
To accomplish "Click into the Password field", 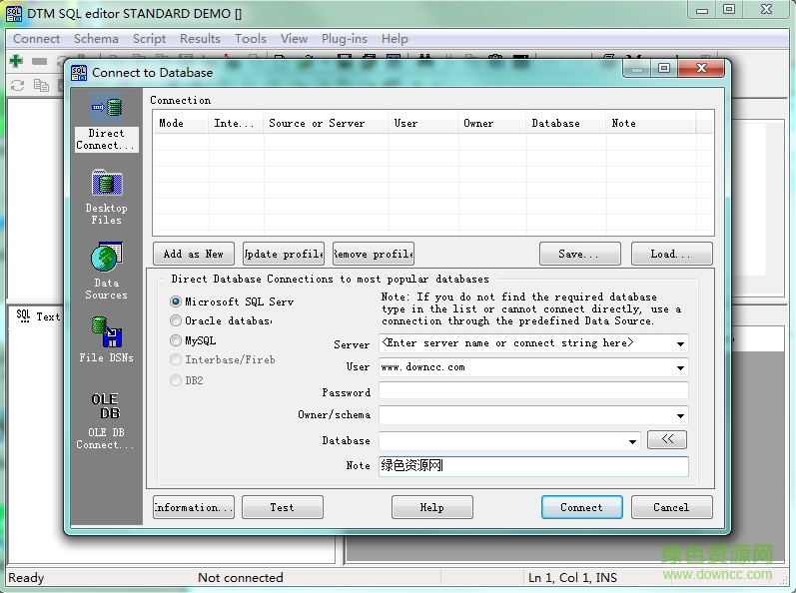I will pyautogui.click(x=533, y=391).
